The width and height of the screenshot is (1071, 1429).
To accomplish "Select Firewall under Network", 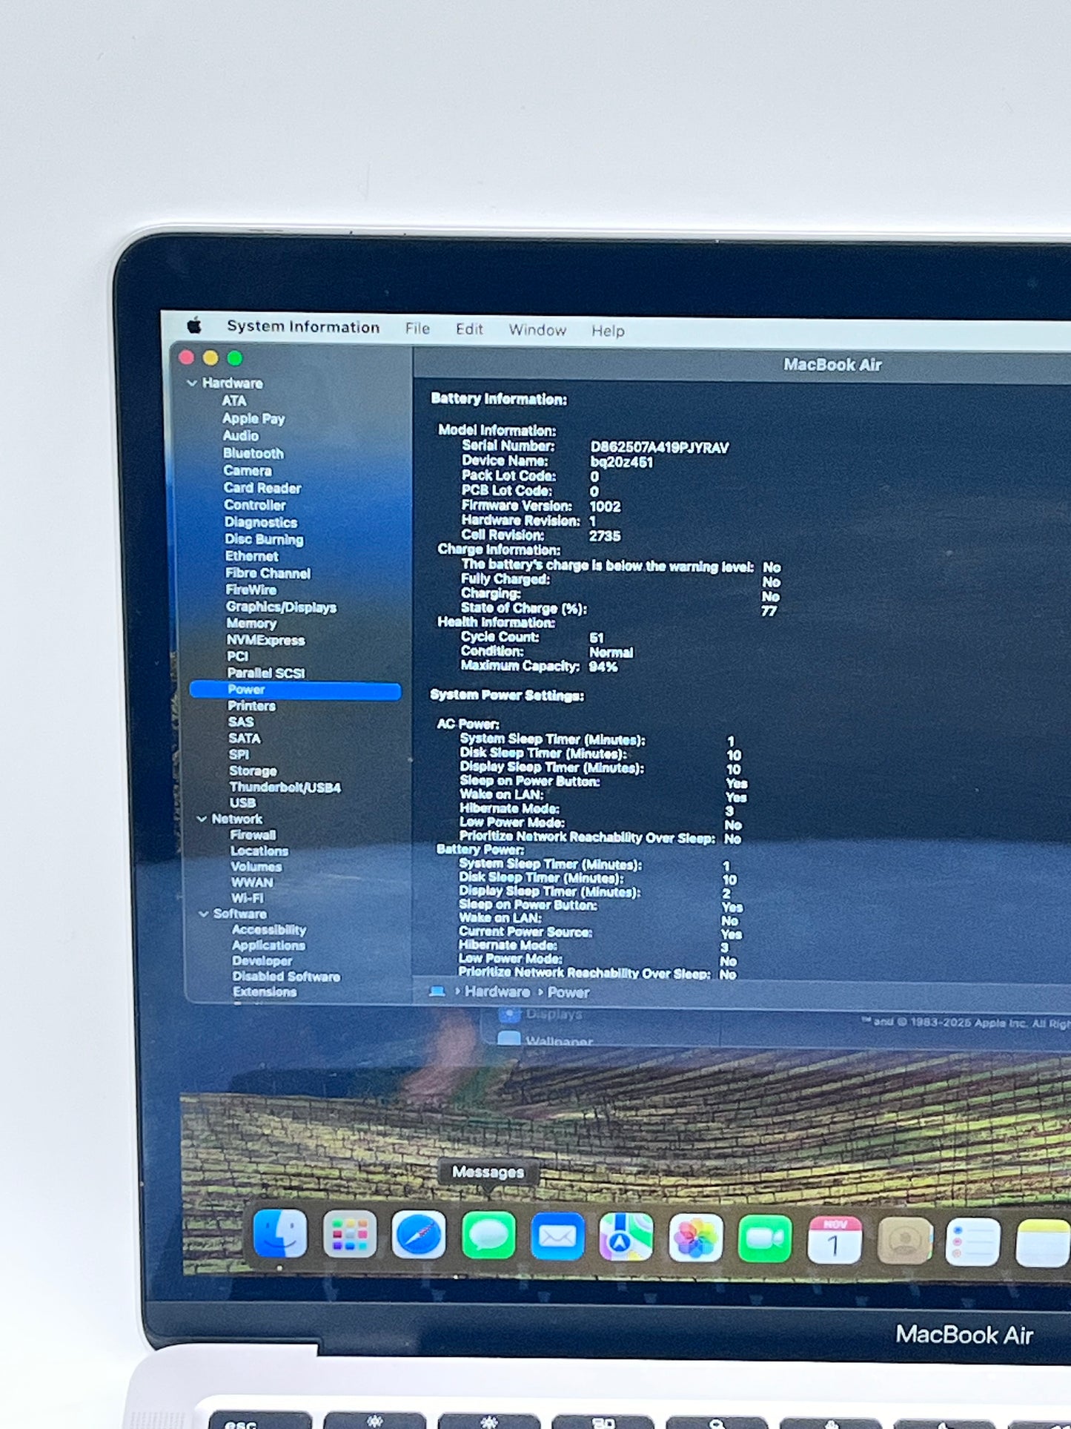I will pyautogui.click(x=253, y=834).
